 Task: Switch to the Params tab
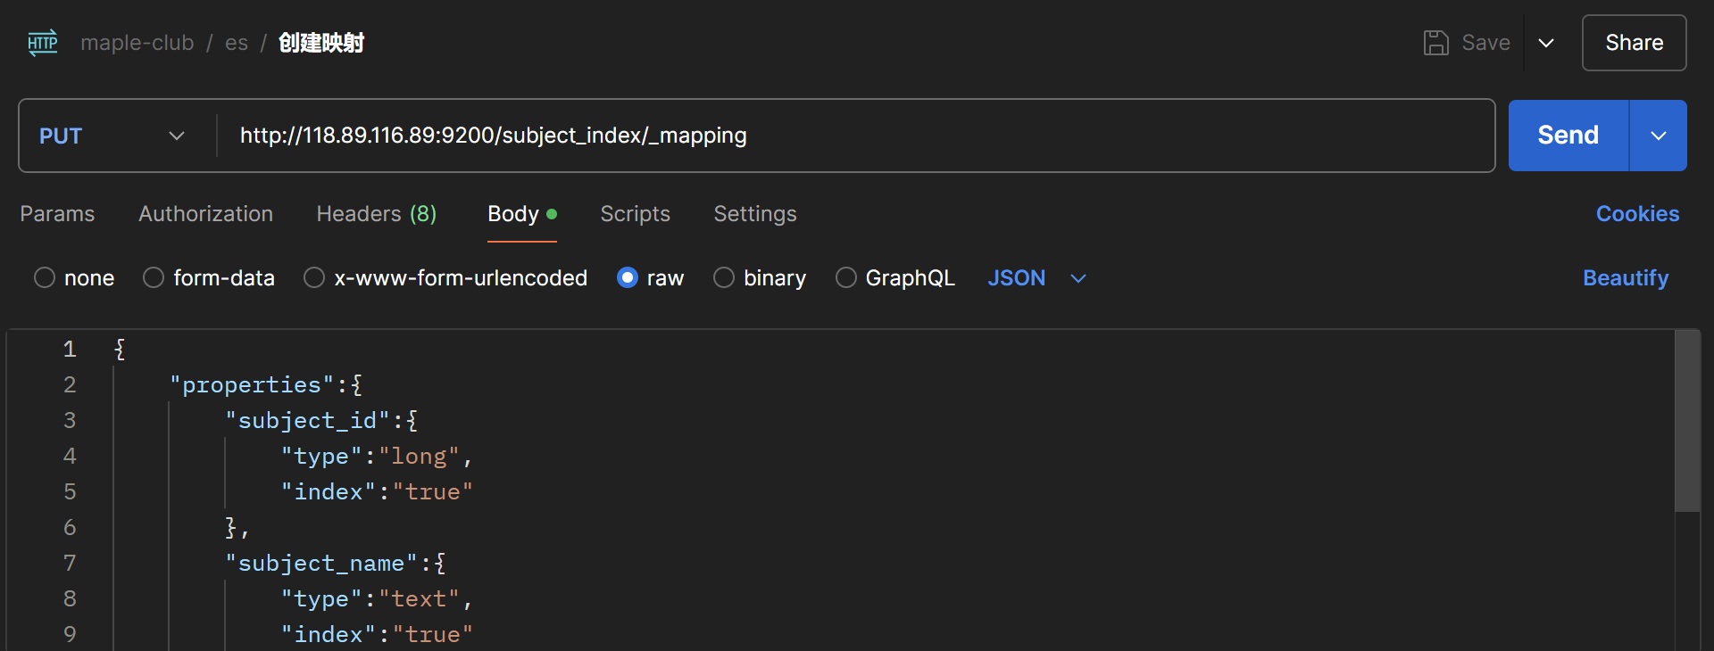[57, 214]
